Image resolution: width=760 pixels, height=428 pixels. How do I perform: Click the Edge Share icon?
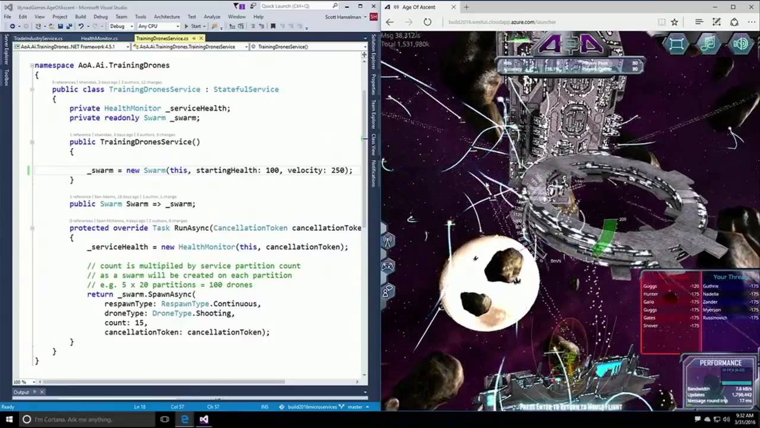point(734,22)
